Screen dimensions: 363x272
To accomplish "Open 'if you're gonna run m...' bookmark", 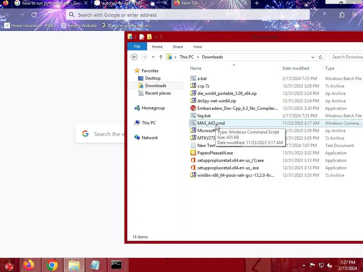I will click(x=127, y=25).
